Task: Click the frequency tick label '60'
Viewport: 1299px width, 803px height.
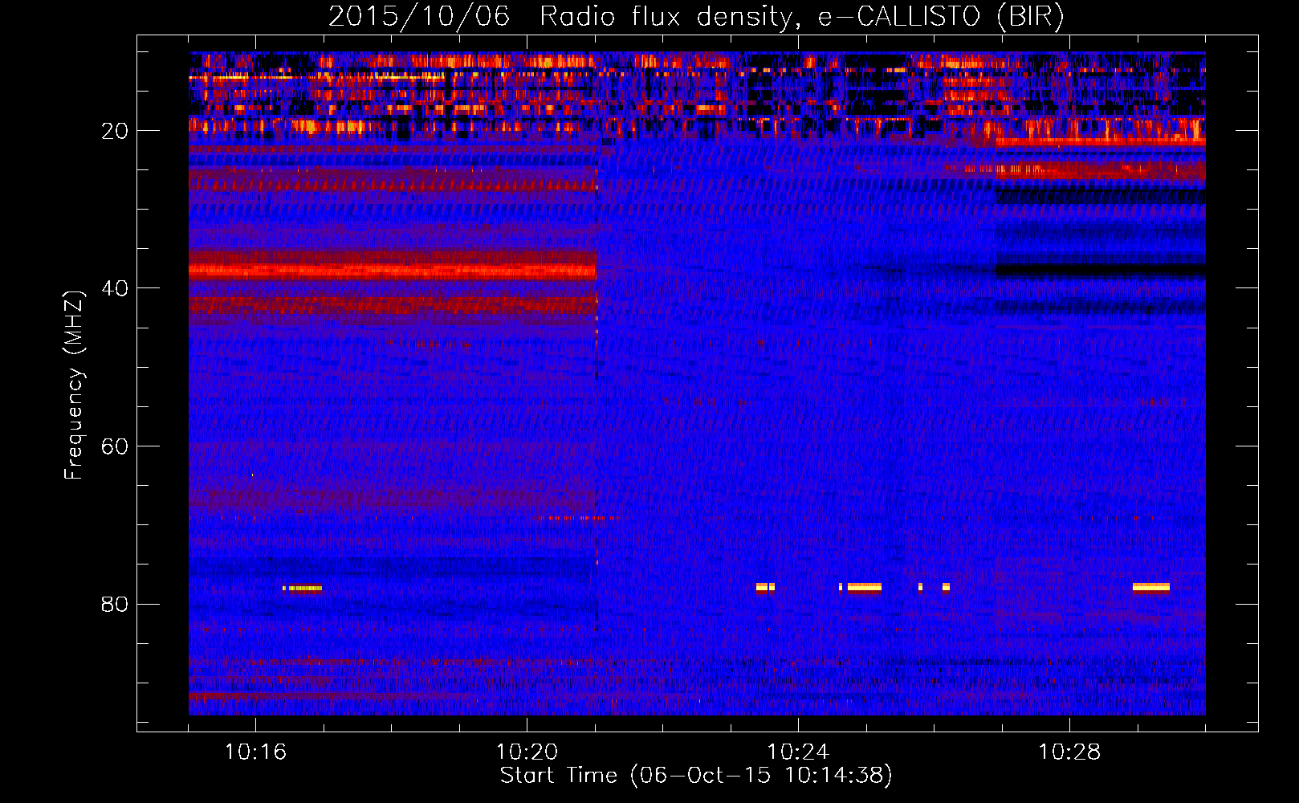Action: 115,446
